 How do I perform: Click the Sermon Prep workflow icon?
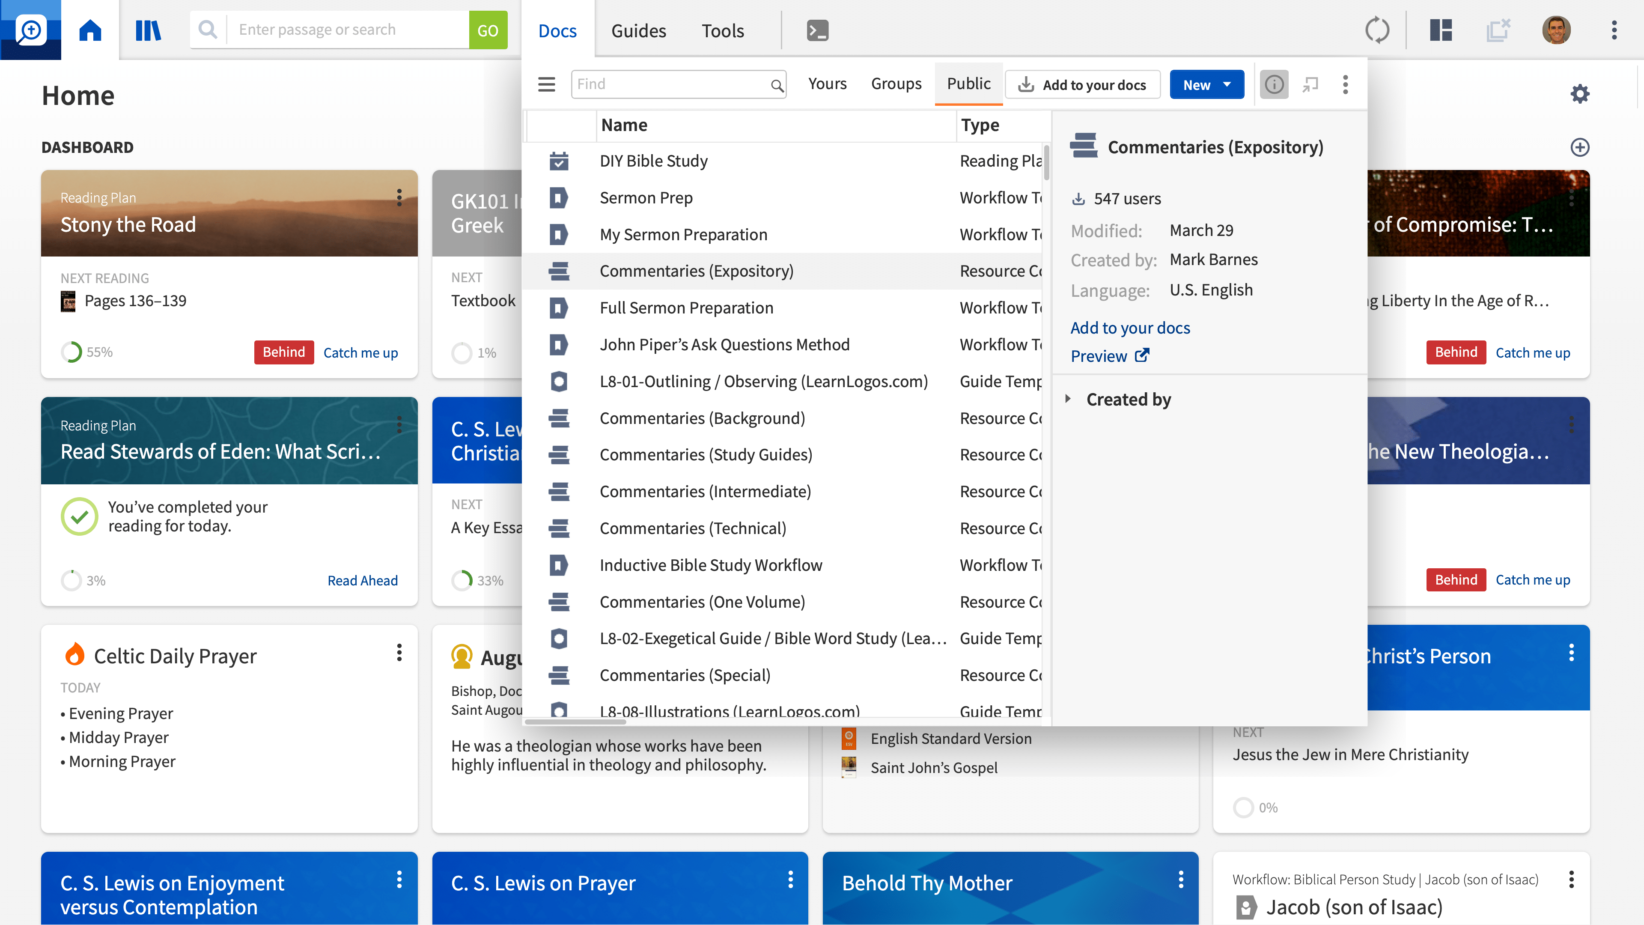pyautogui.click(x=558, y=198)
